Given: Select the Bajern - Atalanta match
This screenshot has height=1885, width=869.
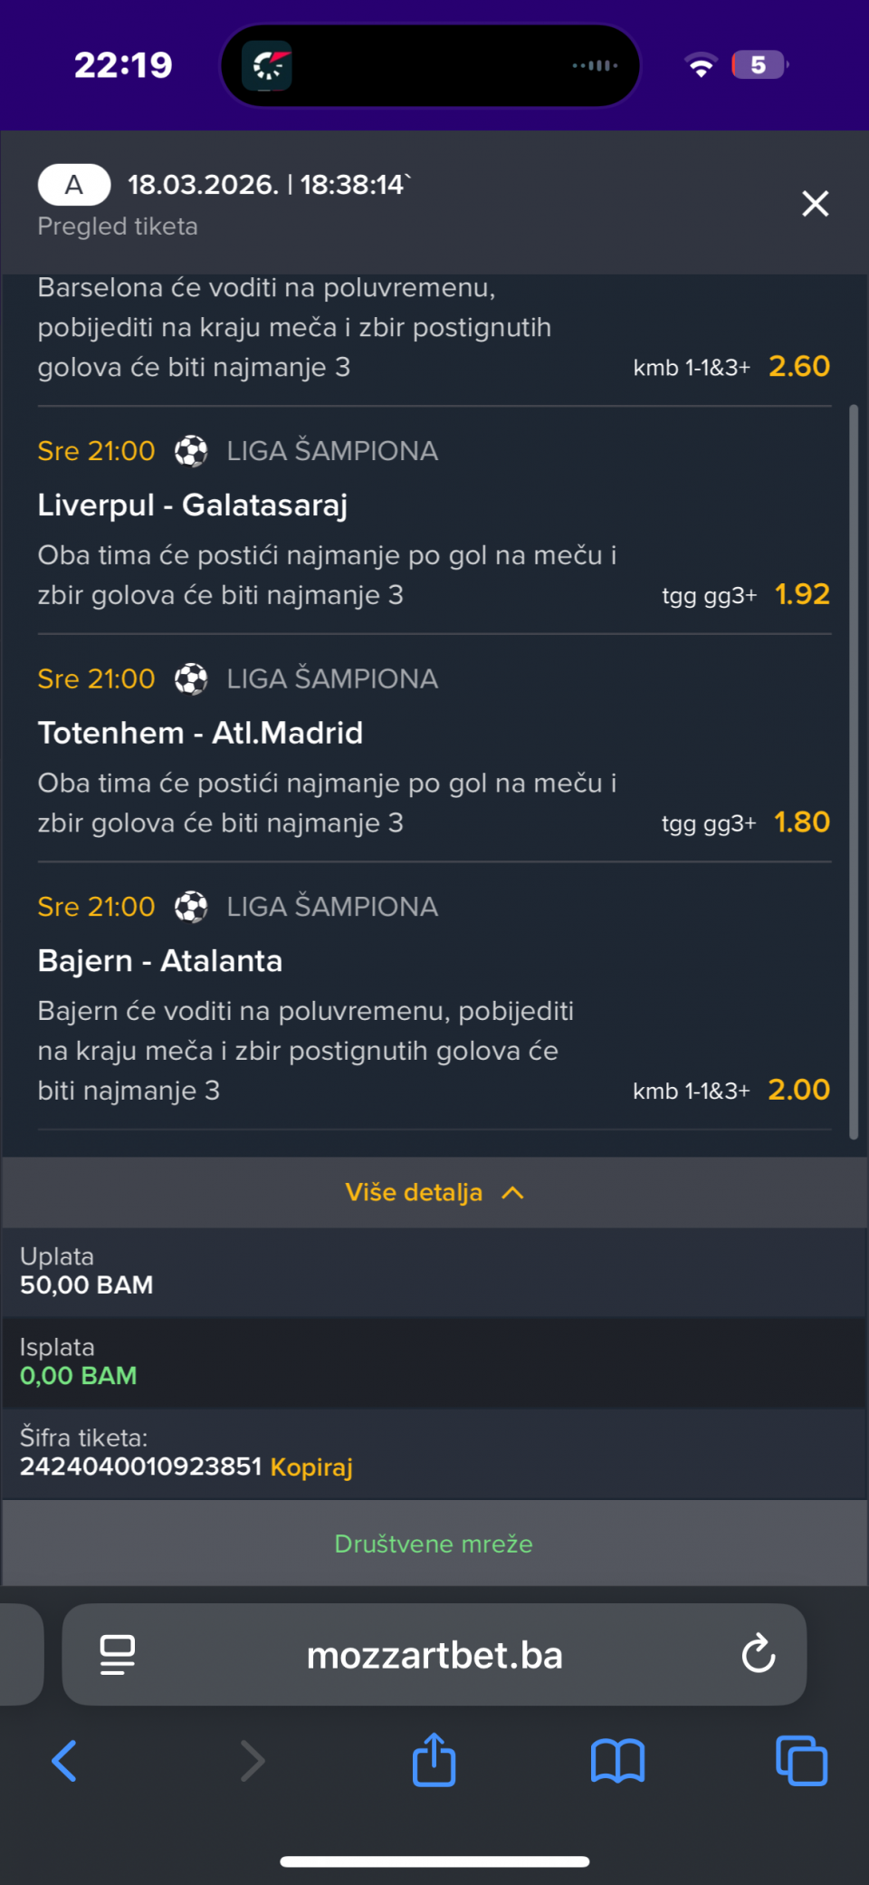Looking at the screenshot, I should (x=160, y=961).
